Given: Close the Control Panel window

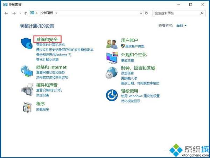Looking at the screenshot, I should (x=203, y=5).
